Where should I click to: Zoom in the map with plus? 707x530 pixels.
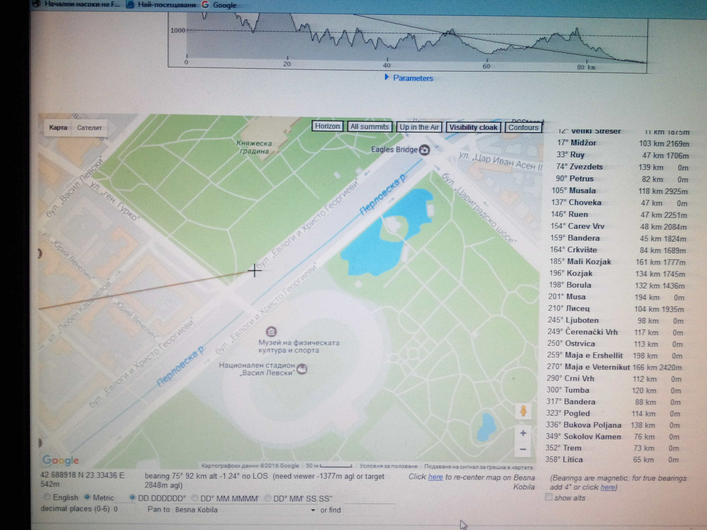click(x=523, y=433)
